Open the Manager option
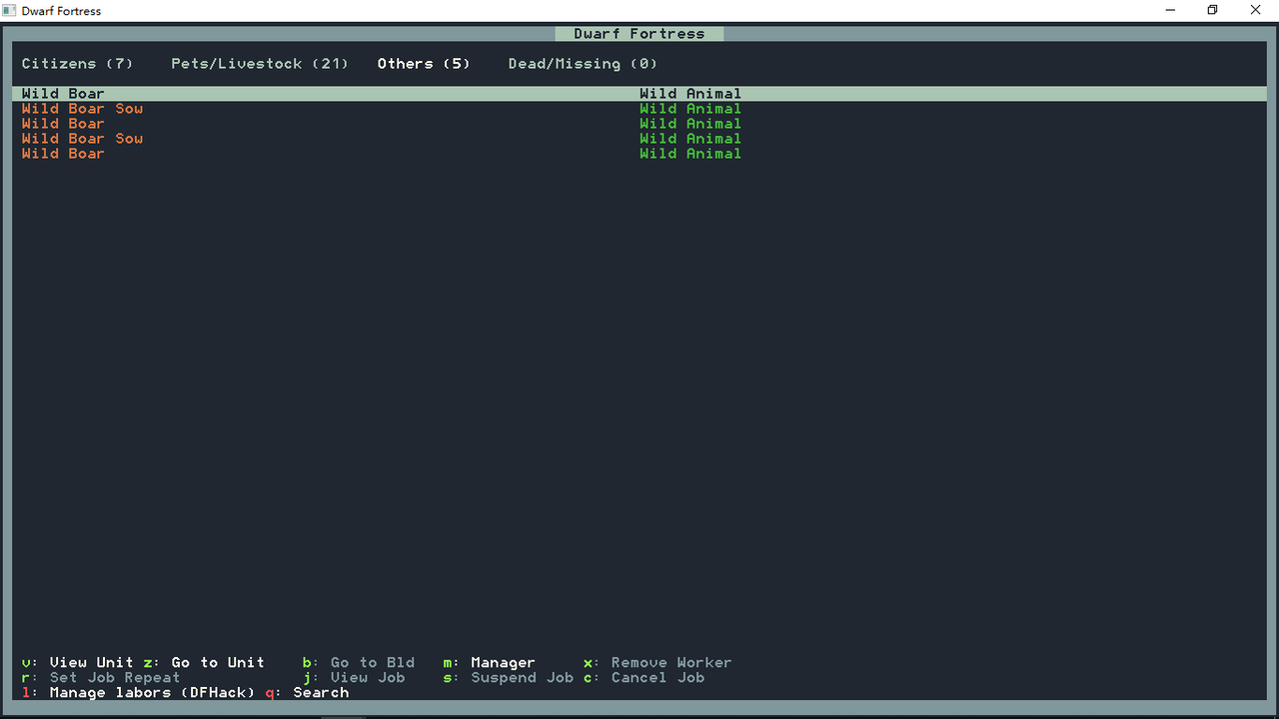 coord(490,663)
